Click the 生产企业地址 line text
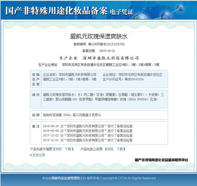The width and height of the screenshot is (197, 186). [x=111, y=65]
